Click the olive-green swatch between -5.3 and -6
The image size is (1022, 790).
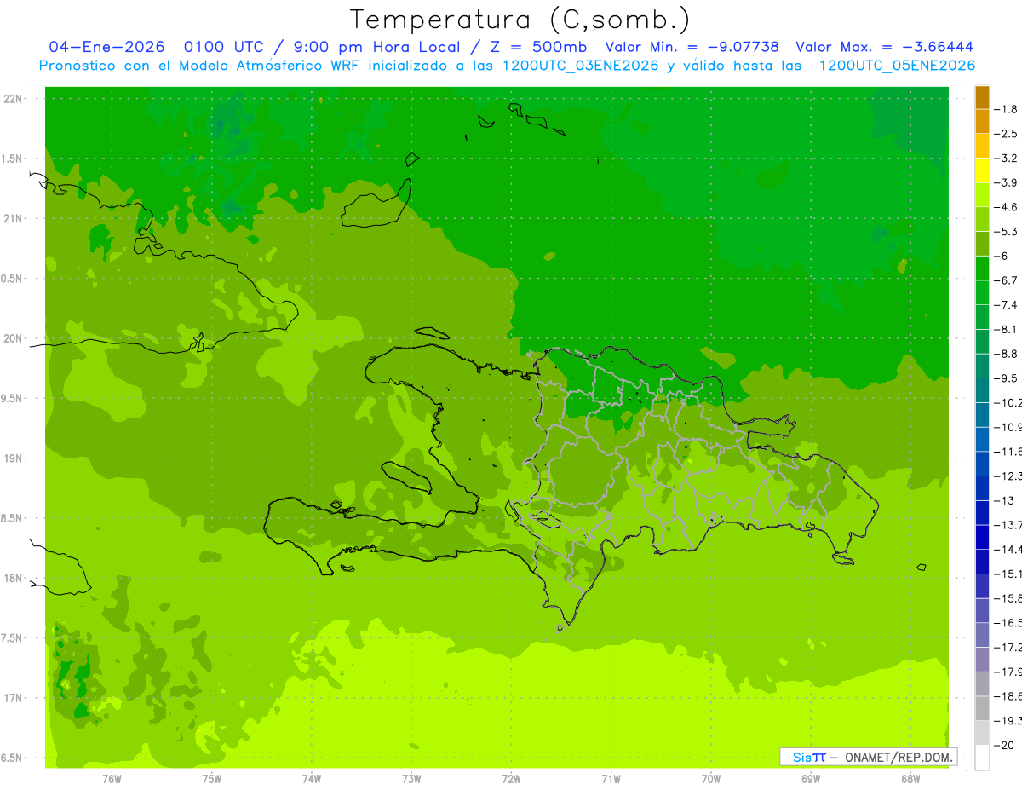(x=982, y=244)
